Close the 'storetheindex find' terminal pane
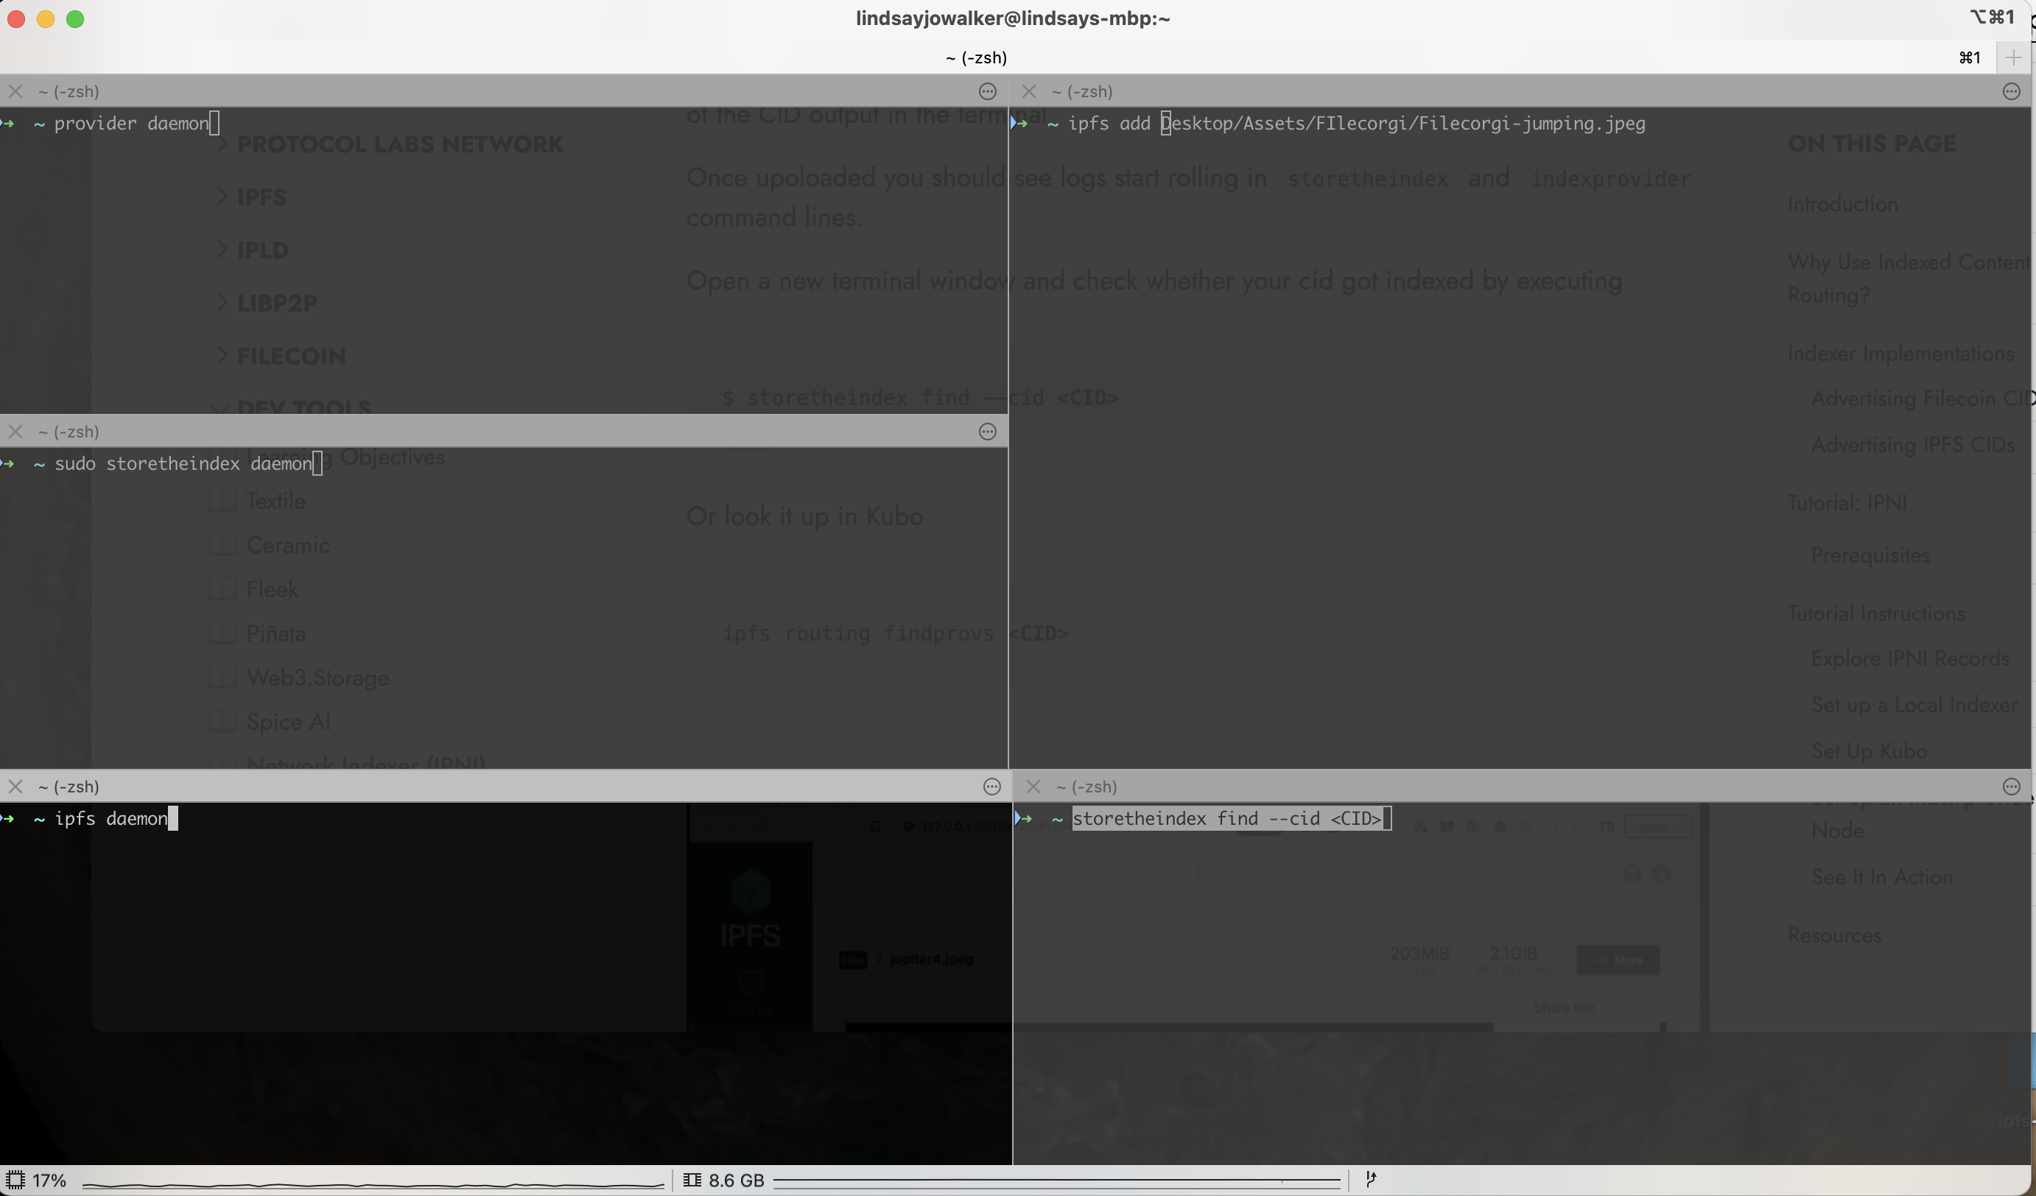Viewport: 2036px width, 1196px height. pos(1033,786)
